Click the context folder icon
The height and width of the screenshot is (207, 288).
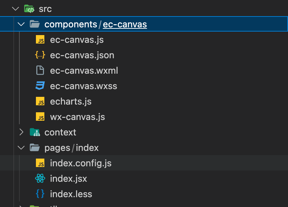[35, 132]
